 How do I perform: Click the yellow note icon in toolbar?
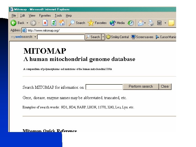click(171, 23)
